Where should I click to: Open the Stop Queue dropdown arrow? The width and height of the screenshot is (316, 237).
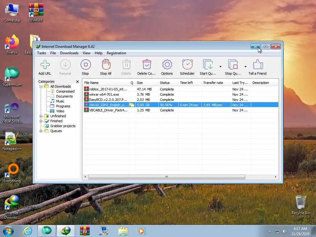pos(245,67)
